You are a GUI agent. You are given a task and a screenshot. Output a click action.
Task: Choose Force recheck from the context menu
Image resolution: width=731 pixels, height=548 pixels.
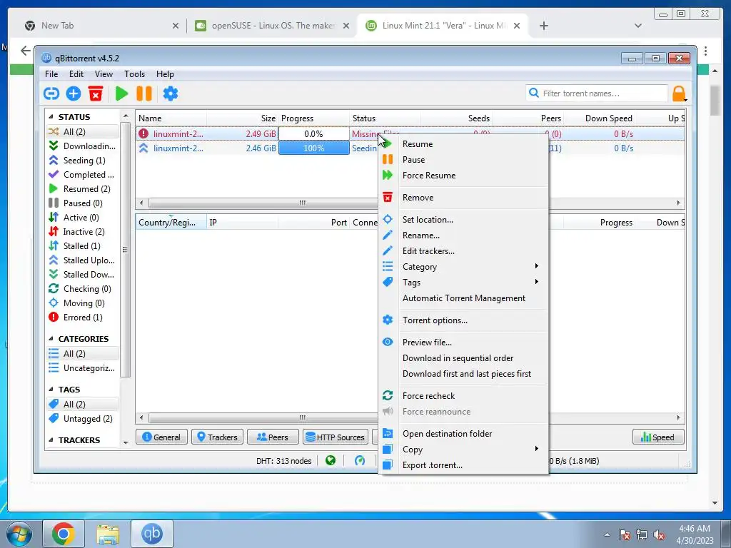pos(463,396)
